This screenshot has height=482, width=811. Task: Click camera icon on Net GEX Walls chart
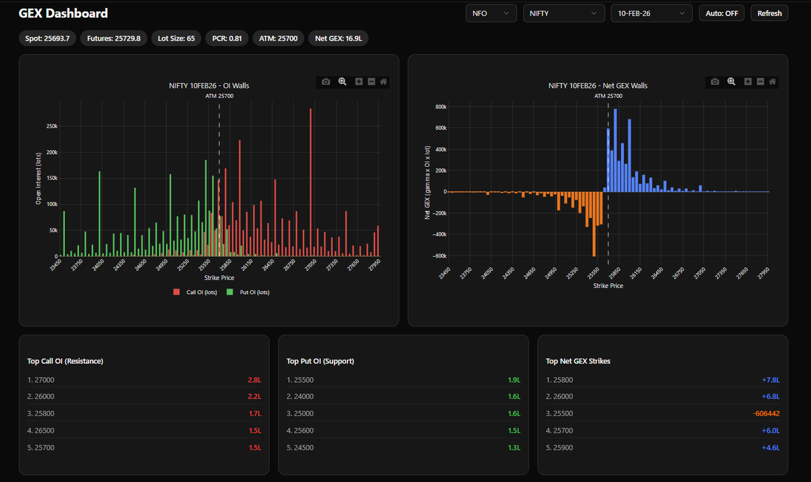(x=715, y=81)
